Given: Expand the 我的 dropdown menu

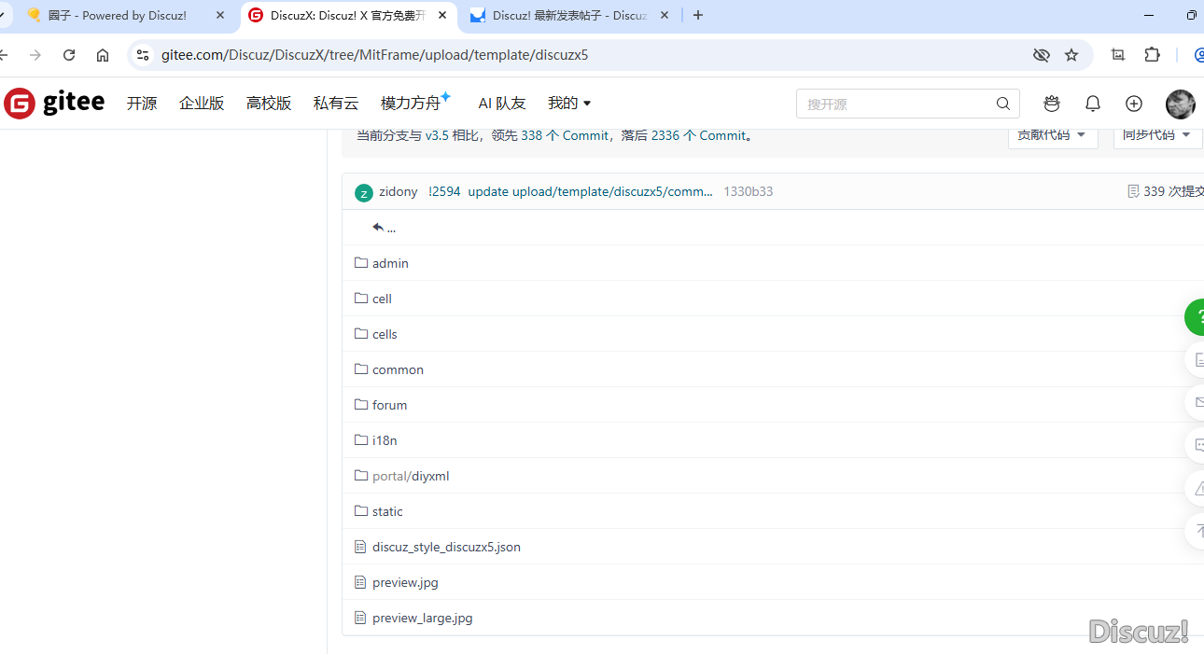Looking at the screenshot, I should (569, 104).
